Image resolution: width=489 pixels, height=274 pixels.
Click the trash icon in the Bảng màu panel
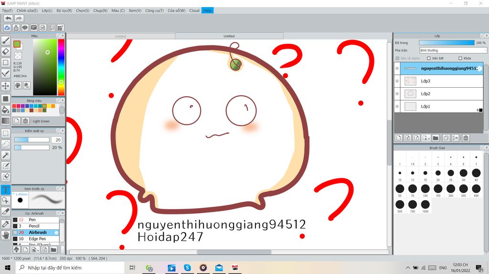pyautogui.click(x=26, y=121)
